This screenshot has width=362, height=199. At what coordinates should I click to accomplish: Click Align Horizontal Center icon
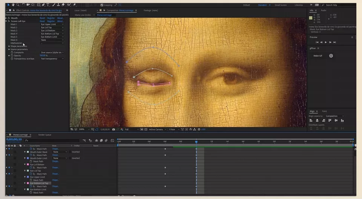(x=317, y=120)
